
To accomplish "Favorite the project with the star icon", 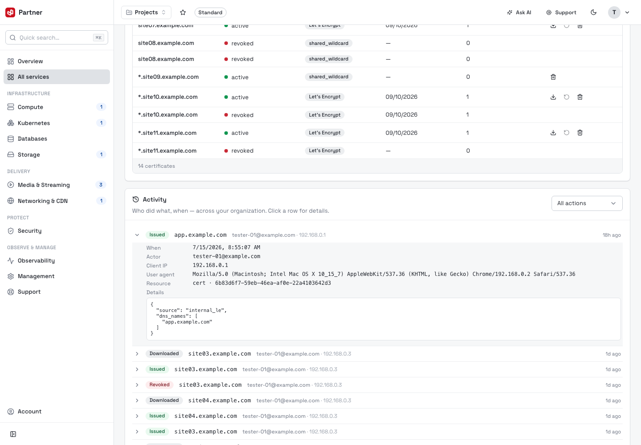I will pos(183,12).
